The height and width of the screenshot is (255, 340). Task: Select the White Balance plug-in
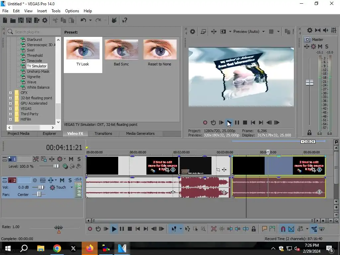38,87
